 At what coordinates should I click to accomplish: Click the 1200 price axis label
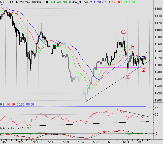click(158, 100)
